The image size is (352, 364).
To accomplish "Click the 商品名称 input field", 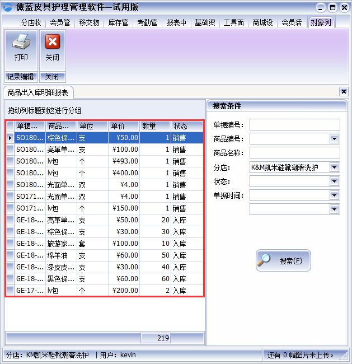I will point(294,153).
